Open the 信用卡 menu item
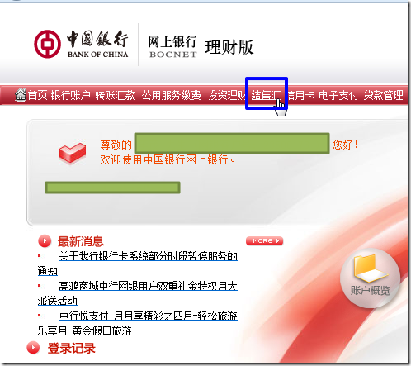The width and height of the screenshot is (411, 366). [300, 95]
